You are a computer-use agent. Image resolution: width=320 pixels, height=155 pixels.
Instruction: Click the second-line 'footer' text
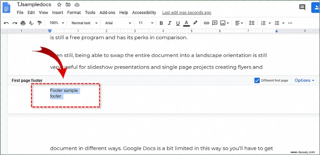(x=56, y=96)
